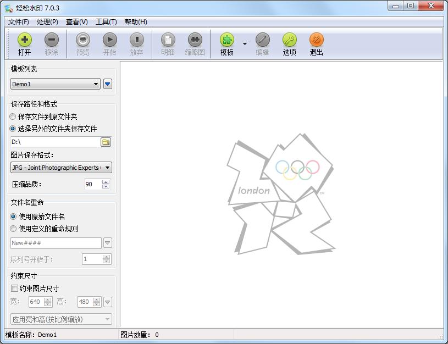Screen dimensions: 448x344
Task: Click the London Olympics logo in preview area
Action: pos(281,194)
